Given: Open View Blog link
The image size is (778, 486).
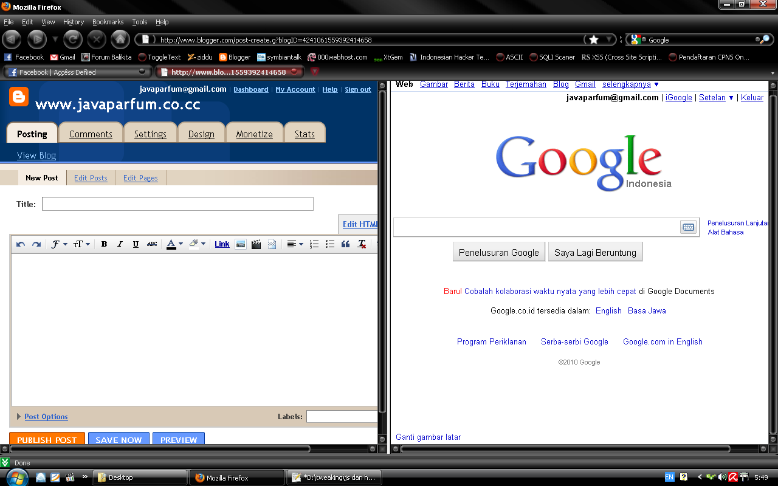Looking at the screenshot, I should click(x=36, y=155).
